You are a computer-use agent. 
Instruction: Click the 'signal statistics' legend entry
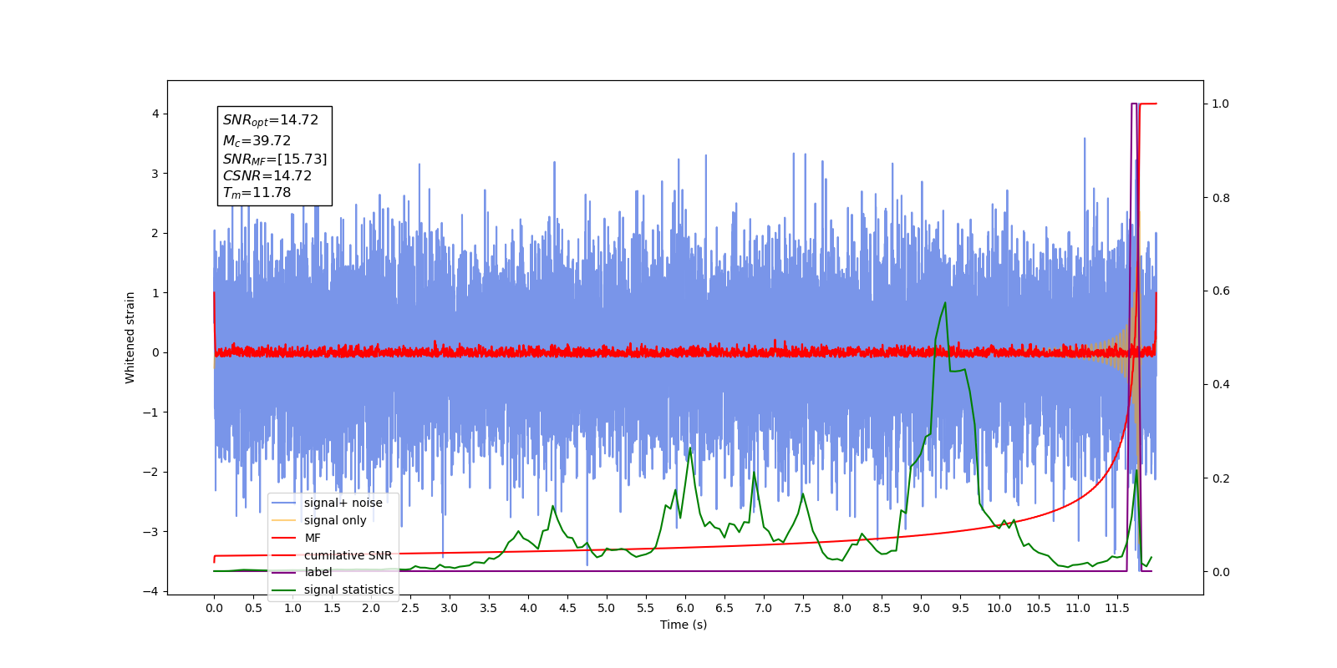tap(333, 590)
